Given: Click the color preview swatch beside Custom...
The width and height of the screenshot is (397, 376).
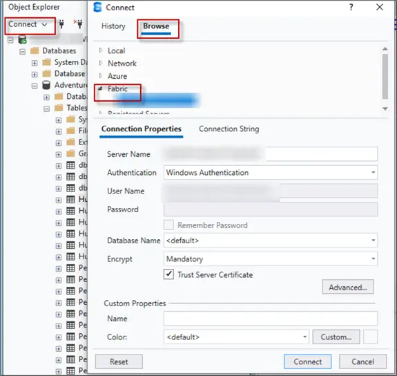Looking at the screenshot, I should click(370, 337).
